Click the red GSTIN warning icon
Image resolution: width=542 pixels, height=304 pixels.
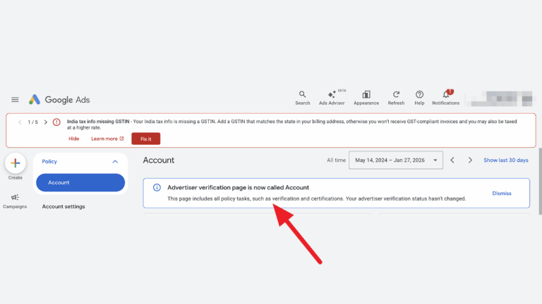pos(56,122)
